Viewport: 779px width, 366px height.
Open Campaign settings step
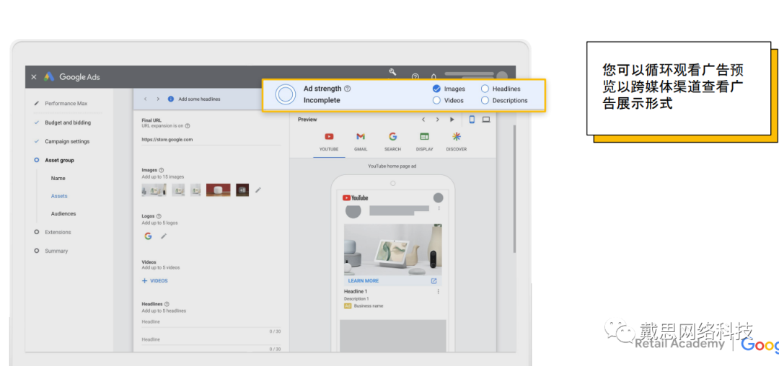[67, 141]
